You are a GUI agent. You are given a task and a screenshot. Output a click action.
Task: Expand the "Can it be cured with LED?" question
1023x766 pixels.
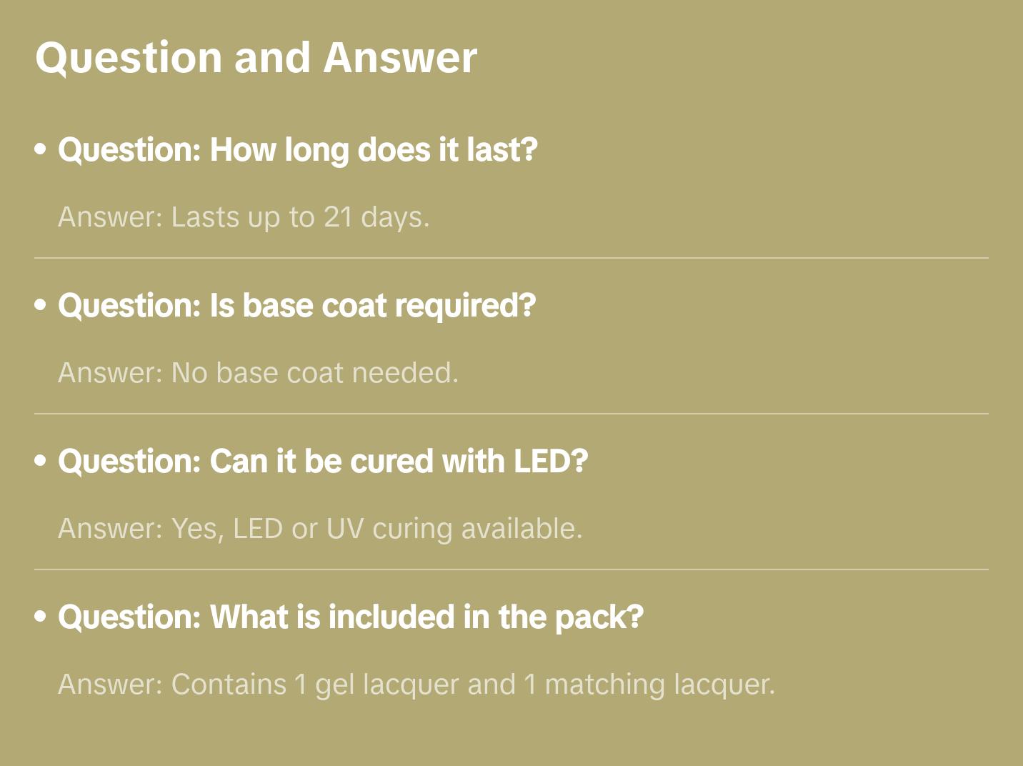point(323,462)
